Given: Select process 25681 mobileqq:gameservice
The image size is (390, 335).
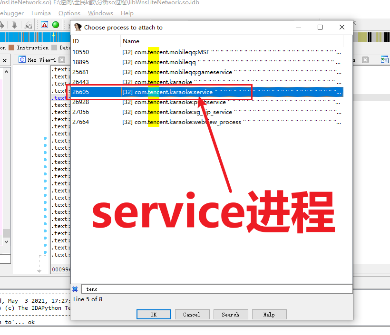Looking at the screenshot, I should [207, 72].
